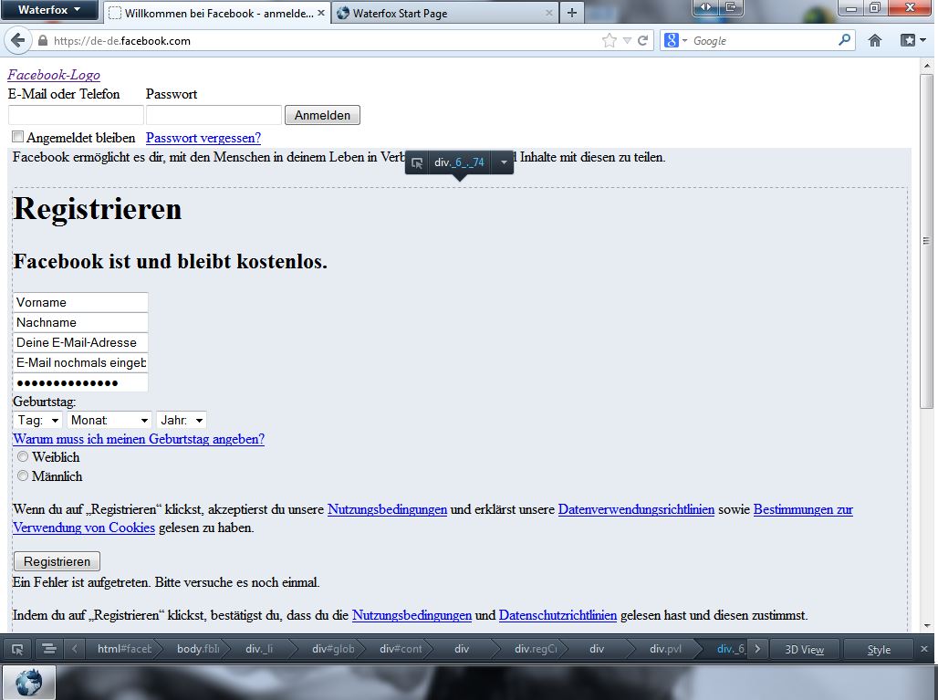Click the Registrieren submit button
The width and height of the screenshot is (938, 700).
coord(57,561)
